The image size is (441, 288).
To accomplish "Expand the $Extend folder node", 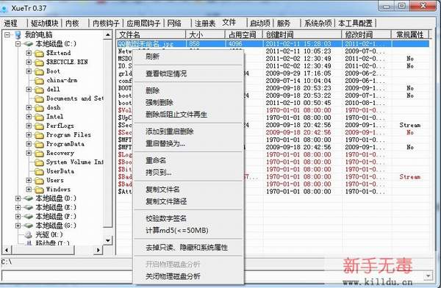I will point(29,53).
